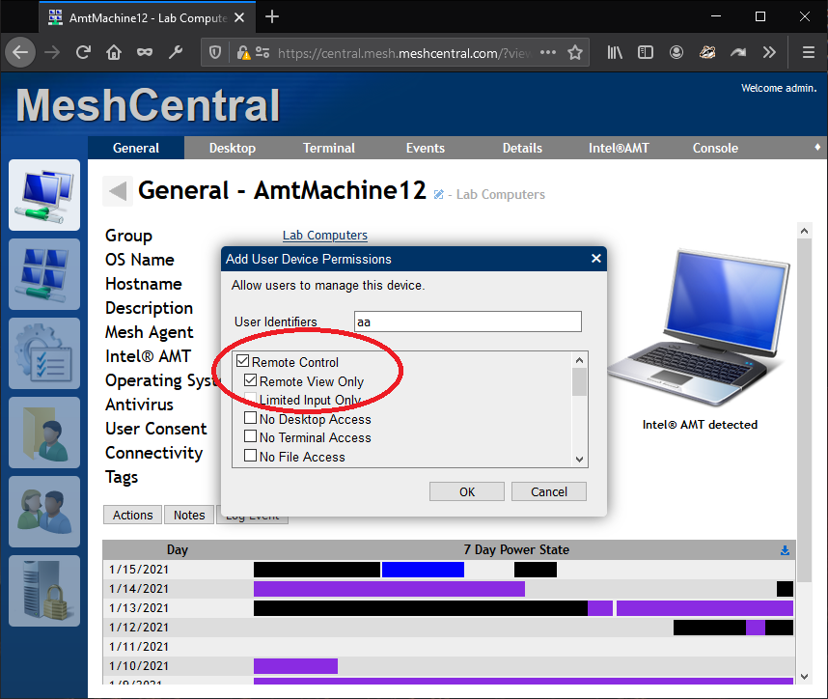
Task: Switch to Desktop tab
Action: (x=233, y=148)
